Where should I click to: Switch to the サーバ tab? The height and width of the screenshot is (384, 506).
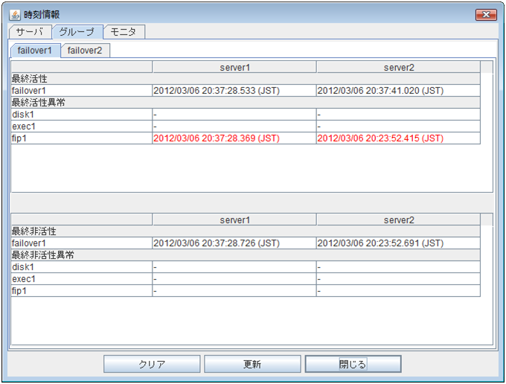(x=31, y=32)
